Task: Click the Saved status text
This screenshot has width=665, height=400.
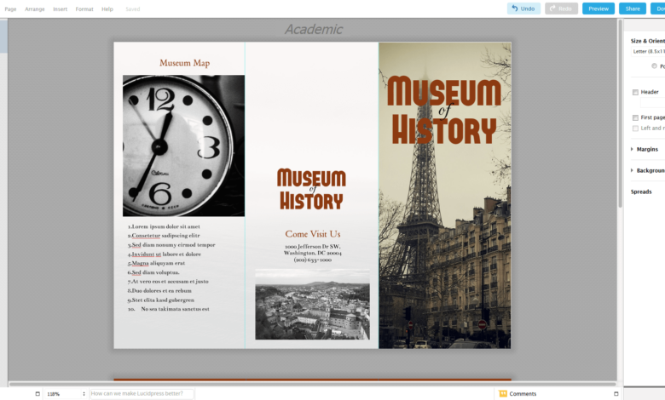Action: [133, 9]
